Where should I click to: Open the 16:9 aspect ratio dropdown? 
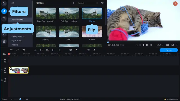160,45
